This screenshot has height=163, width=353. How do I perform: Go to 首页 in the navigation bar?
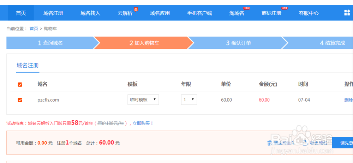click(21, 13)
